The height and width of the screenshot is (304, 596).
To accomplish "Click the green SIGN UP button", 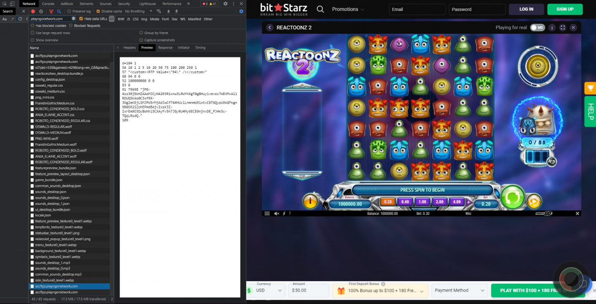I will (x=565, y=9).
